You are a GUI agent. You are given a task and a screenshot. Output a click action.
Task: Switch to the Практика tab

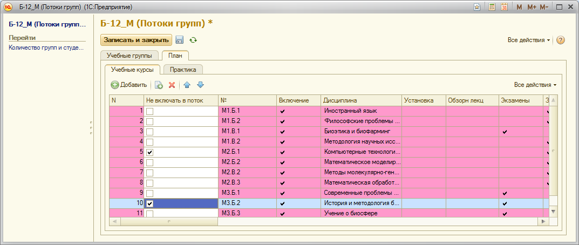point(183,70)
